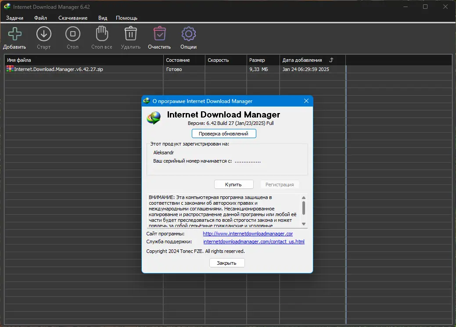The width and height of the screenshot is (456, 327).
Task: Click the Удалить trash can icon
Action: pyautogui.click(x=131, y=33)
